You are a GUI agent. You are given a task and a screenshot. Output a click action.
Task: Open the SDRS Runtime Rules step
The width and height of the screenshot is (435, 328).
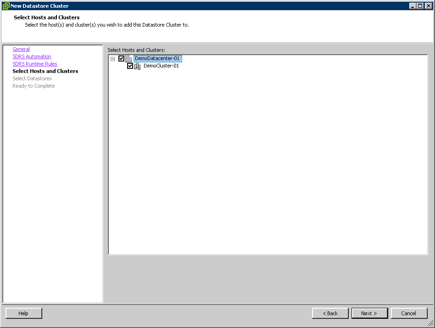(x=35, y=64)
